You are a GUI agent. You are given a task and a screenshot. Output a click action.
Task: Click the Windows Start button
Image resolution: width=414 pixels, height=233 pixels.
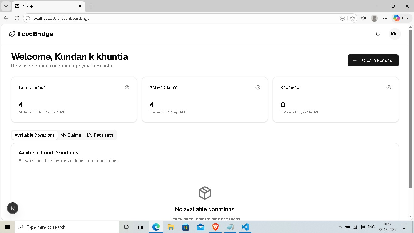point(7,227)
